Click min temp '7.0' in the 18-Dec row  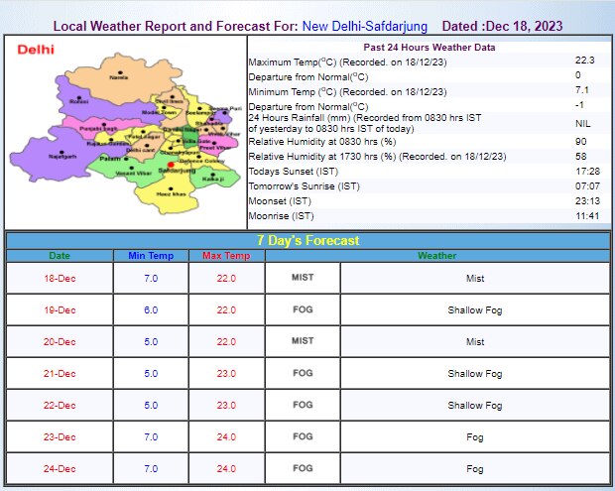[x=151, y=279]
